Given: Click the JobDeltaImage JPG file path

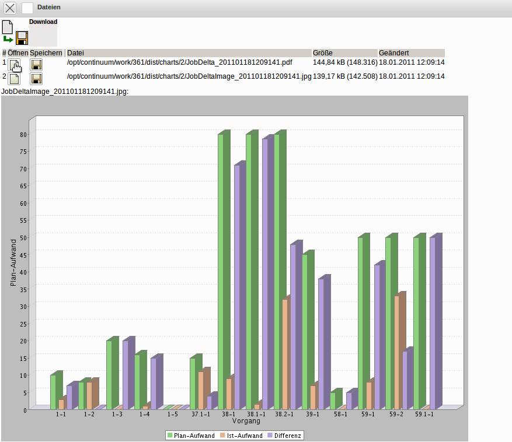Looking at the screenshot, I should point(189,76).
